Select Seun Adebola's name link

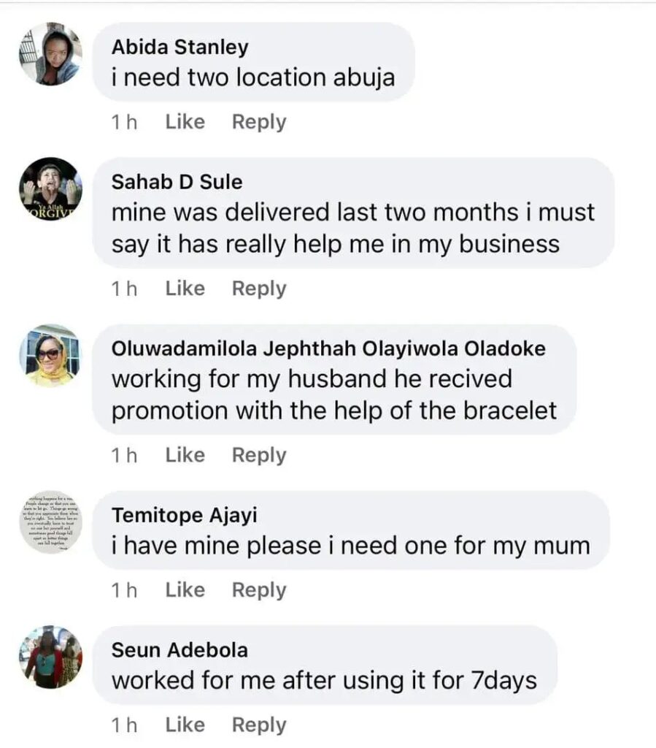pos(179,650)
